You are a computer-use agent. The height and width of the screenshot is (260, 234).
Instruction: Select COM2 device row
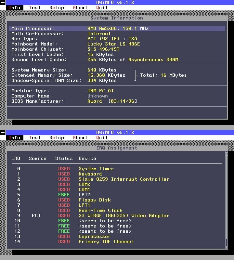[x=117, y=184]
